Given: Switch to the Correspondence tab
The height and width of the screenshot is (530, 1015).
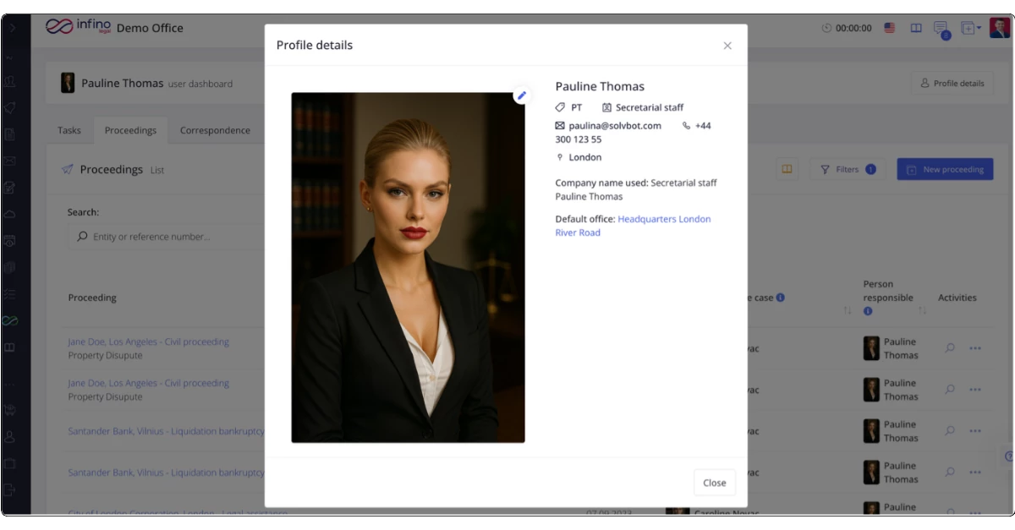Looking at the screenshot, I should [215, 130].
